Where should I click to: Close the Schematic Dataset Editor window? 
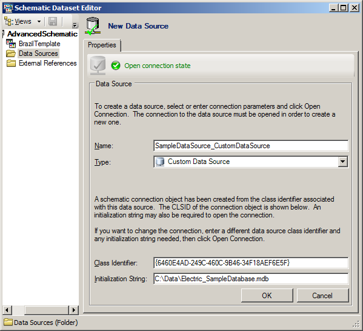click(x=355, y=8)
